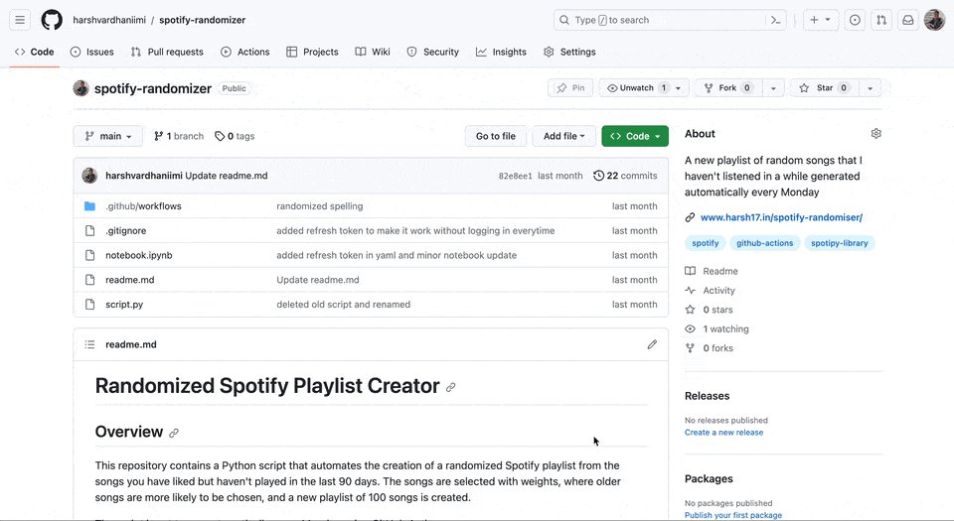Open the notebook.ipynb file
The image size is (954, 521).
point(139,256)
